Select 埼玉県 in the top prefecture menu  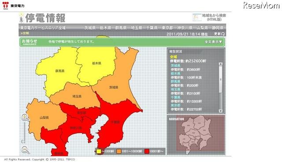[136, 28]
